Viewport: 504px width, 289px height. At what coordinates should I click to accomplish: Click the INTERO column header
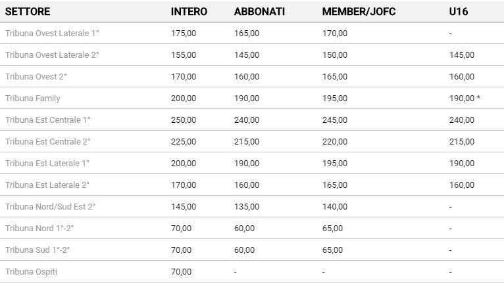click(189, 12)
